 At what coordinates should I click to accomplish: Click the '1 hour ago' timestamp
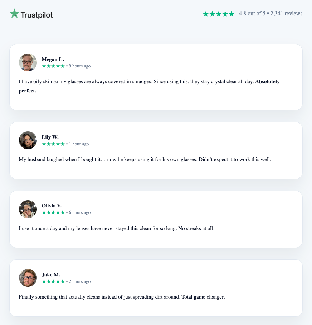coord(79,144)
